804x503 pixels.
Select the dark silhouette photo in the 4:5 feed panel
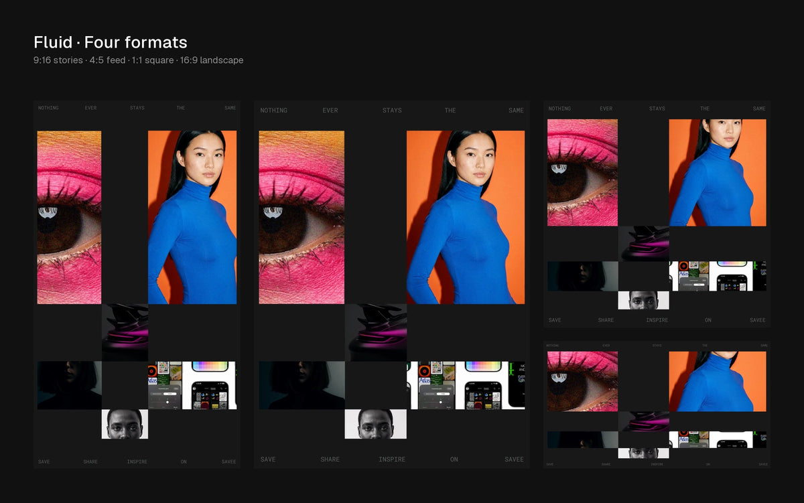pyautogui.click(x=301, y=385)
